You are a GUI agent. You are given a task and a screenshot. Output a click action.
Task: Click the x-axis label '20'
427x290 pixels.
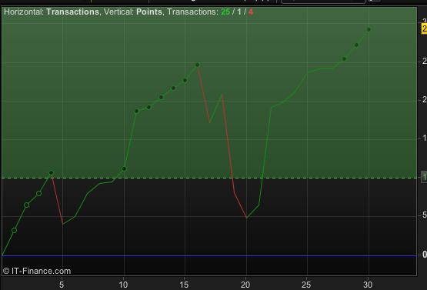tap(245, 285)
